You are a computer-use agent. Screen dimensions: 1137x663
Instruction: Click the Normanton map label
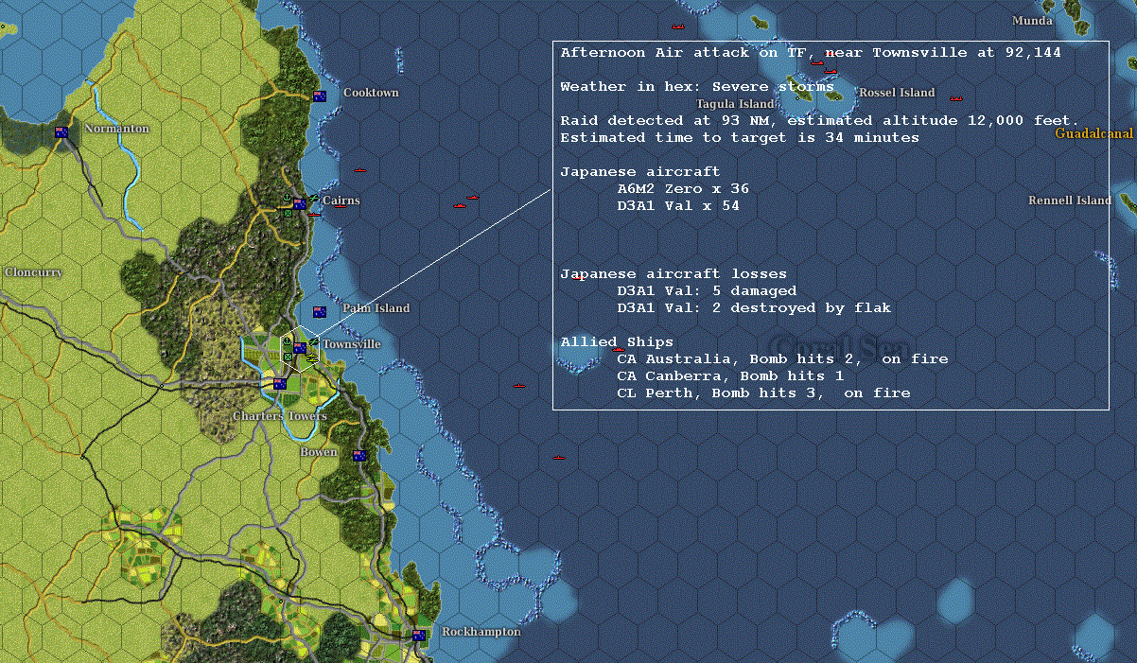pyautogui.click(x=116, y=129)
